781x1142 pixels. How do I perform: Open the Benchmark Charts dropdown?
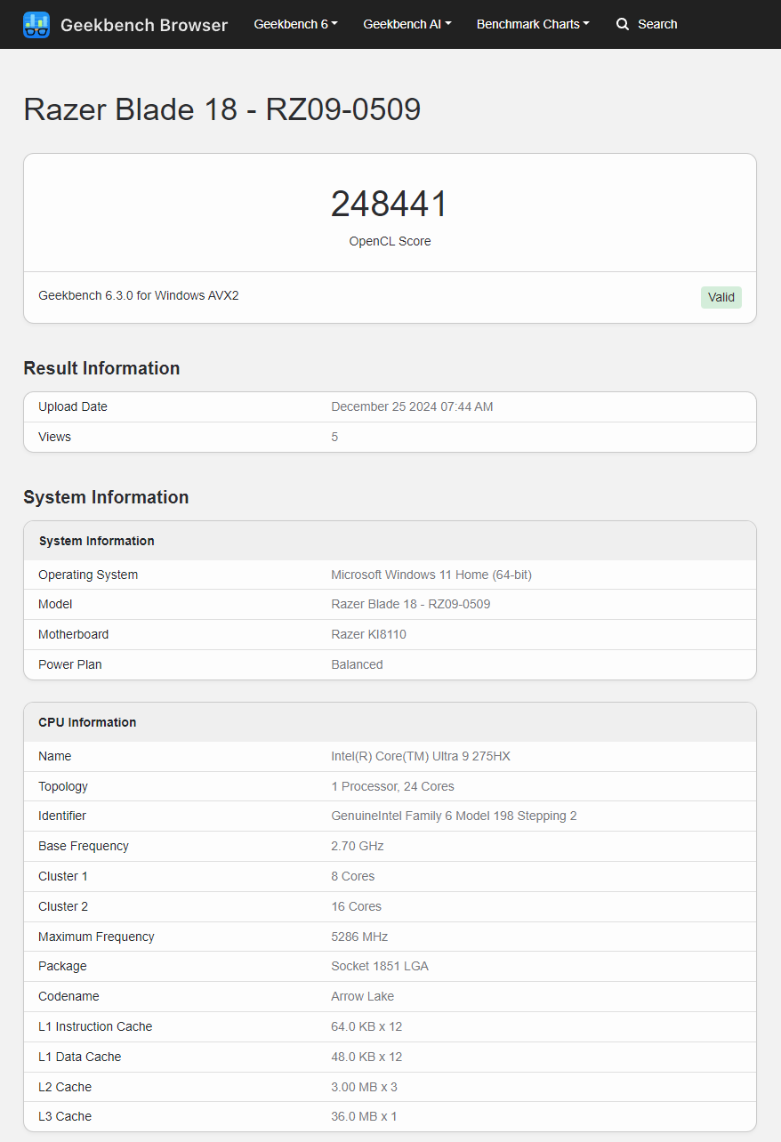tap(532, 24)
